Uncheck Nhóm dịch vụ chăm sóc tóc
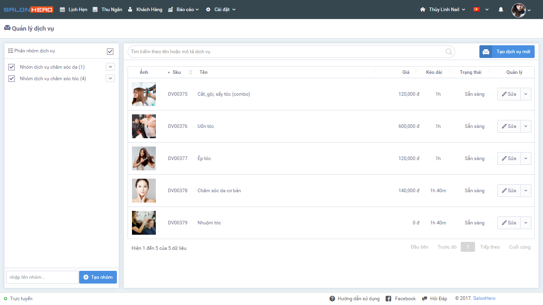543x305 pixels. click(12, 79)
